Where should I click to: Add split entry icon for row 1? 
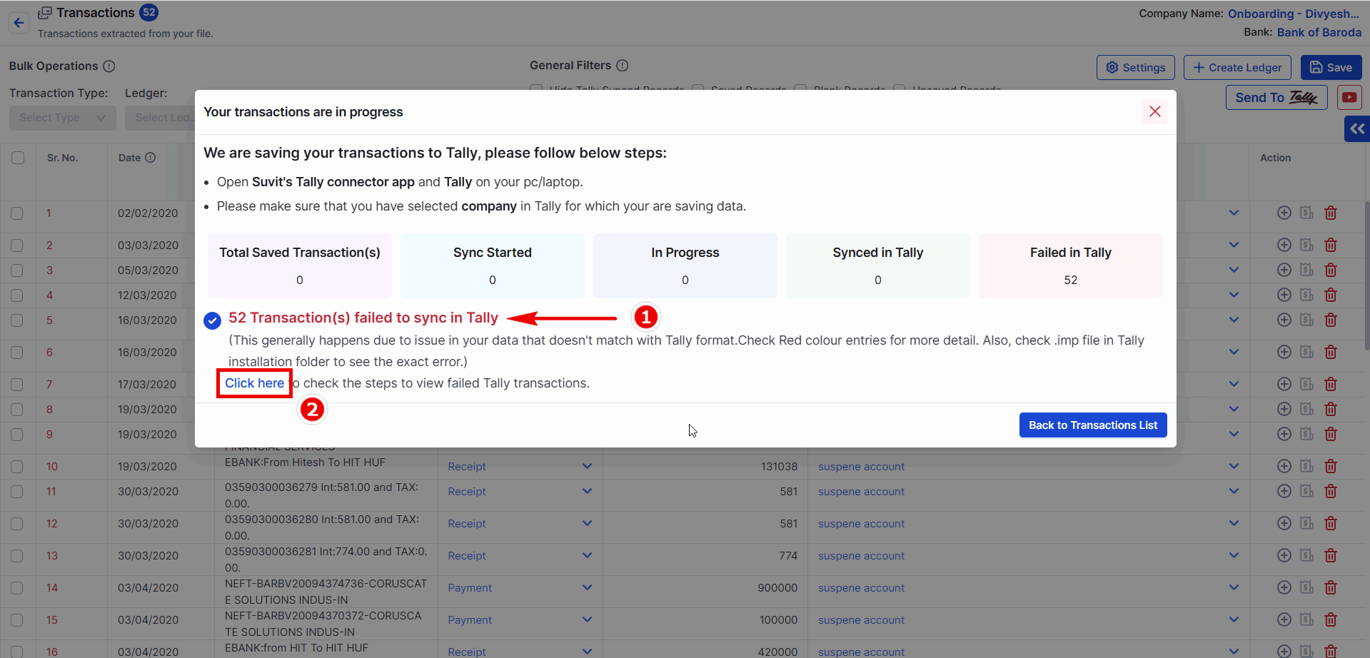click(1284, 213)
